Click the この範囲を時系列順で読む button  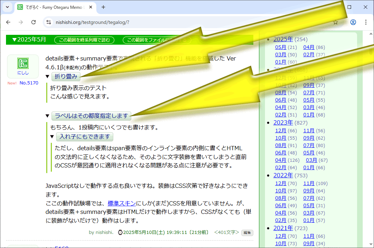click(x=84, y=40)
